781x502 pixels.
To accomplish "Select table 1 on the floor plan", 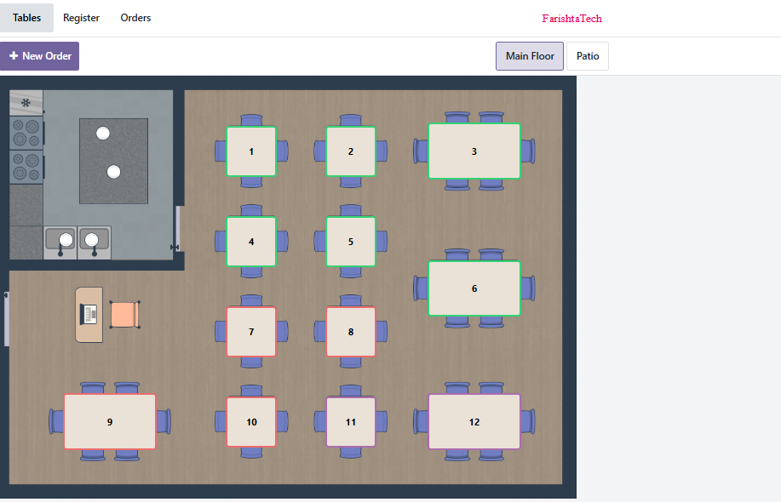I will tap(251, 151).
